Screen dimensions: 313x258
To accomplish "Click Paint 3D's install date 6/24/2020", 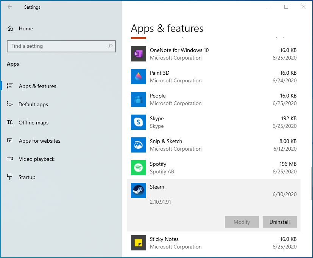I will [285, 80].
